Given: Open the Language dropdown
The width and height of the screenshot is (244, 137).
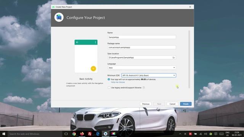Looking at the screenshot, I should 142,68.
